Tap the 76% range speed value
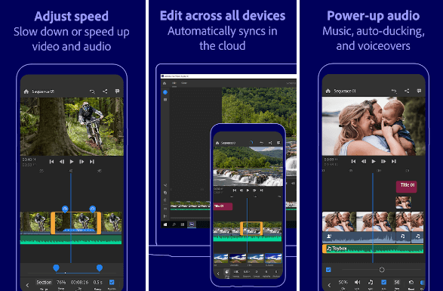443x291 pixels. [x=61, y=282]
